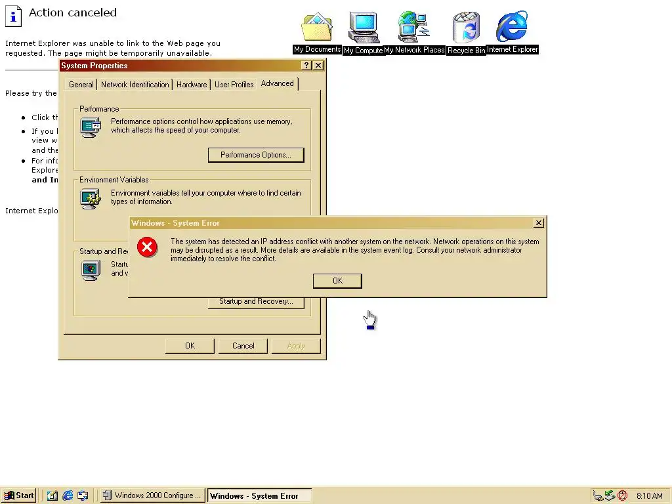Click the 'Performance options control how applications' description
The image size is (672, 504).
coord(201,125)
